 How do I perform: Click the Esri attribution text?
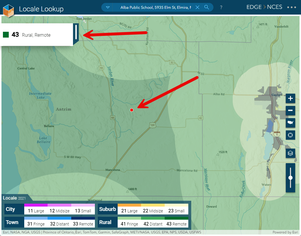click(x=102, y=232)
